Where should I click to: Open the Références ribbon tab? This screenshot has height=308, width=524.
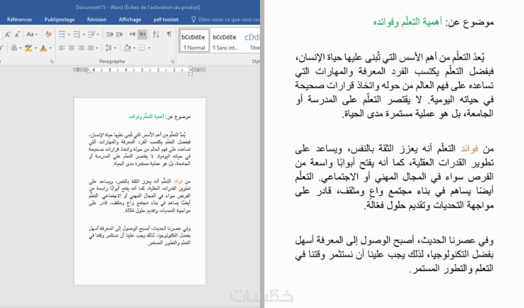click(x=20, y=20)
